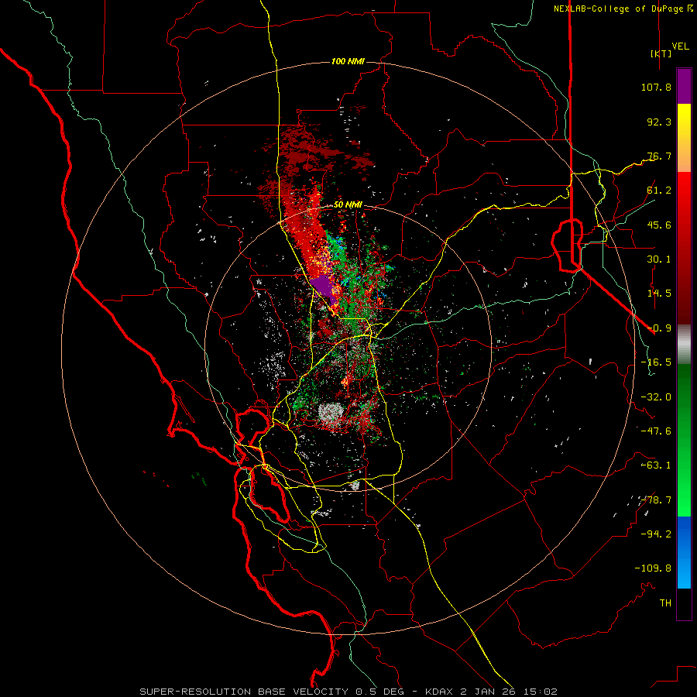This screenshot has width=697, height=697.
Task: Select the 61.2 legend value
Action: pyautogui.click(x=659, y=191)
